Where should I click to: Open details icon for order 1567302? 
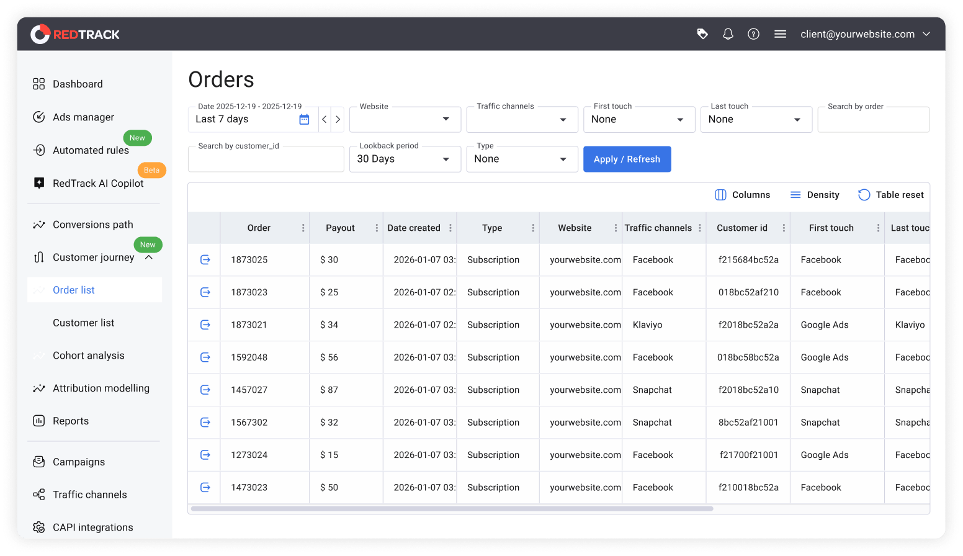tap(205, 423)
